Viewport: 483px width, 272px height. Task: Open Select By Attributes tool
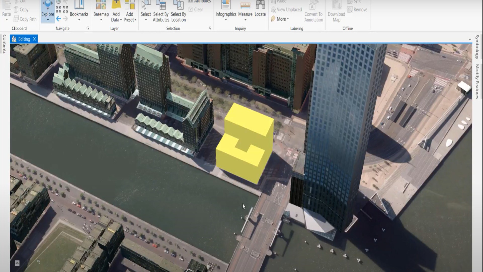tap(161, 11)
